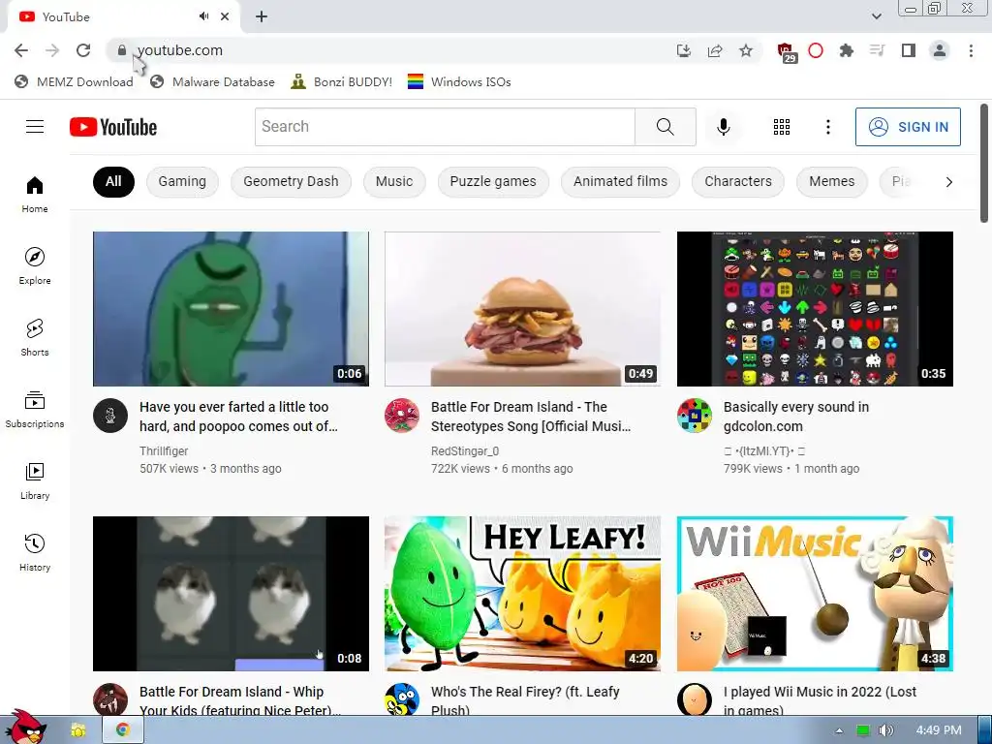Open the HEY LEAFY! video thumbnail
The width and height of the screenshot is (992, 744).
pos(522,594)
